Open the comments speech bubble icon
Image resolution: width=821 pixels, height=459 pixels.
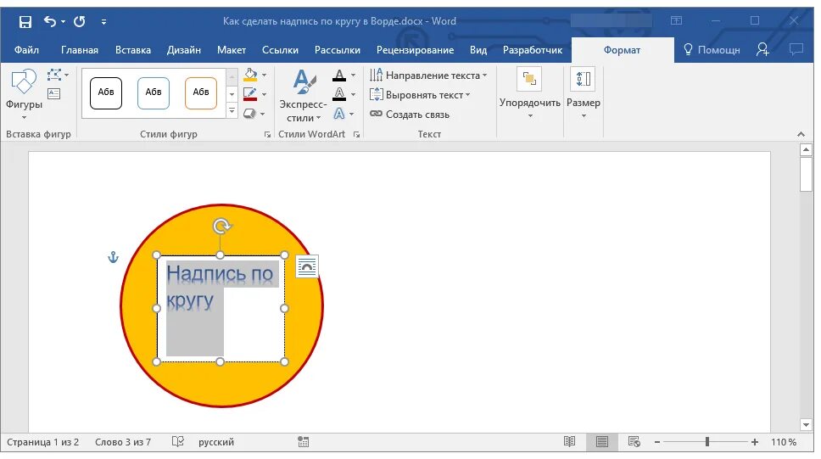(x=796, y=49)
